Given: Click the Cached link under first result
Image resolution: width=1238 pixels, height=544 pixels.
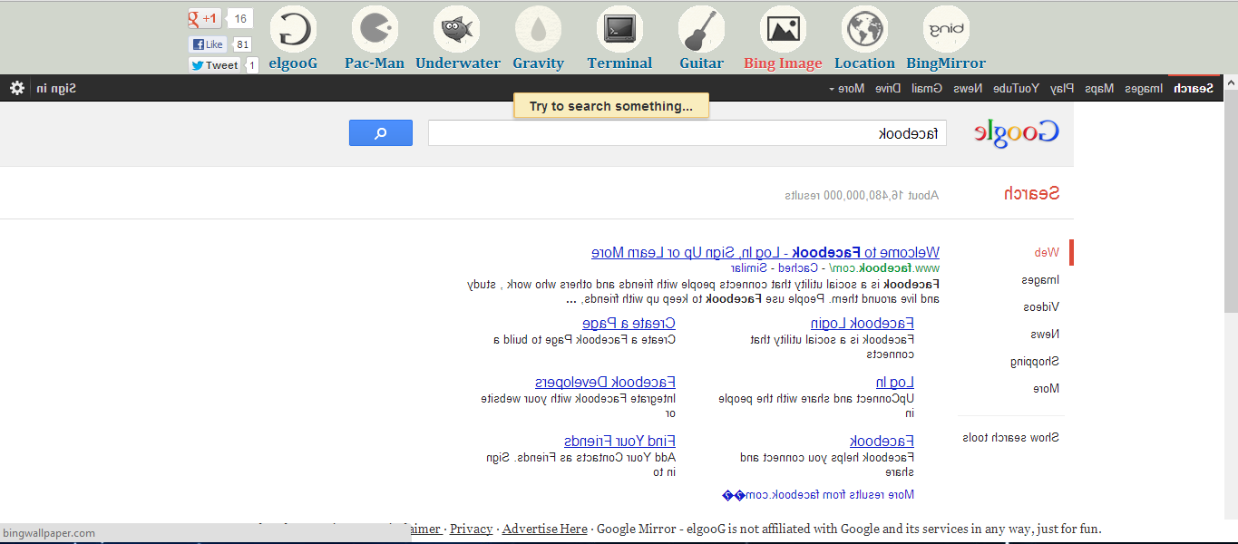Looking at the screenshot, I should point(800,267).
